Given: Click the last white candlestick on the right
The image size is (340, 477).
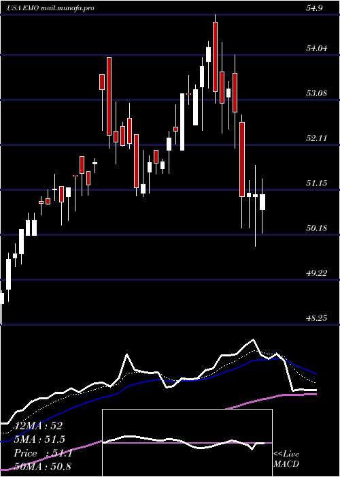Looking at the screenshot, I should (x=262, y=202).
